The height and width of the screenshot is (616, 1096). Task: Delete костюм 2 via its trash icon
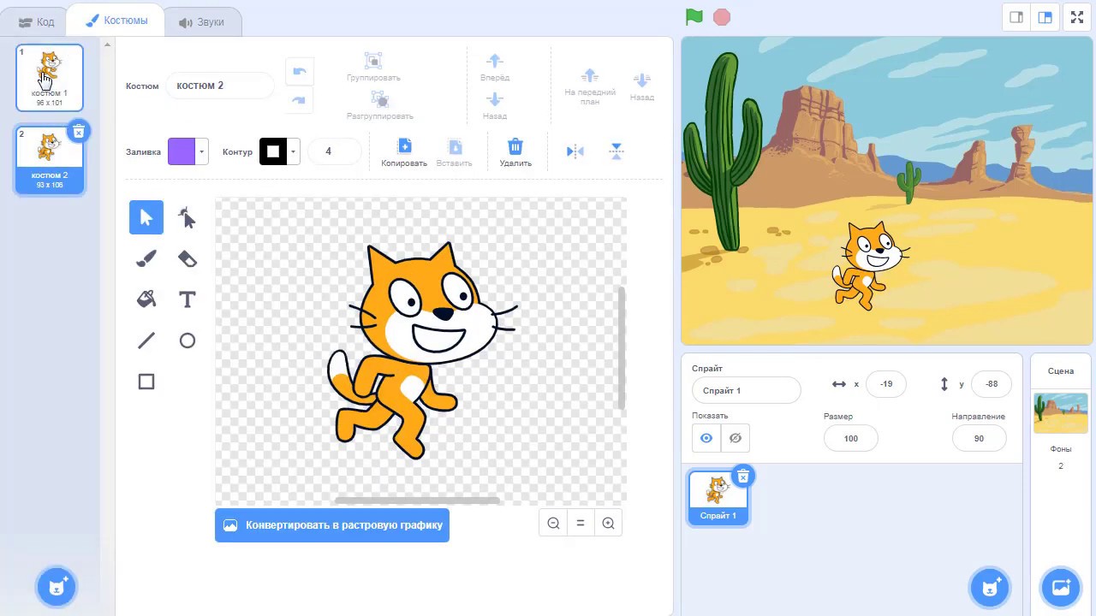tap(79, 131)
